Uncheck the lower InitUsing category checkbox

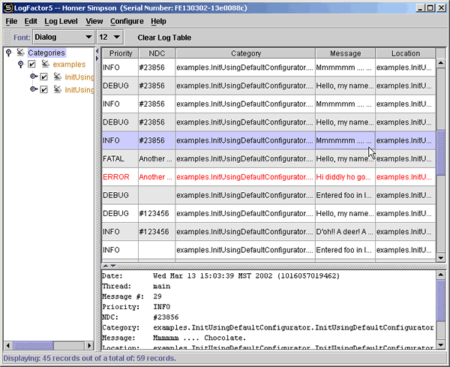44,90
